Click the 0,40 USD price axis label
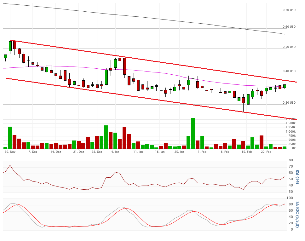 click(x=289, y=71)
